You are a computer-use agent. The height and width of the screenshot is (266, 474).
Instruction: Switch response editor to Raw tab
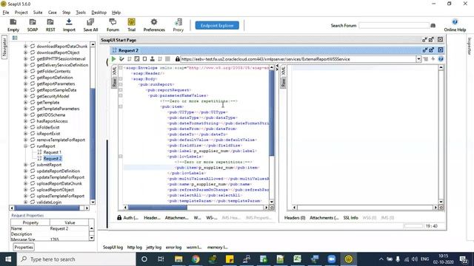point(283,82)
